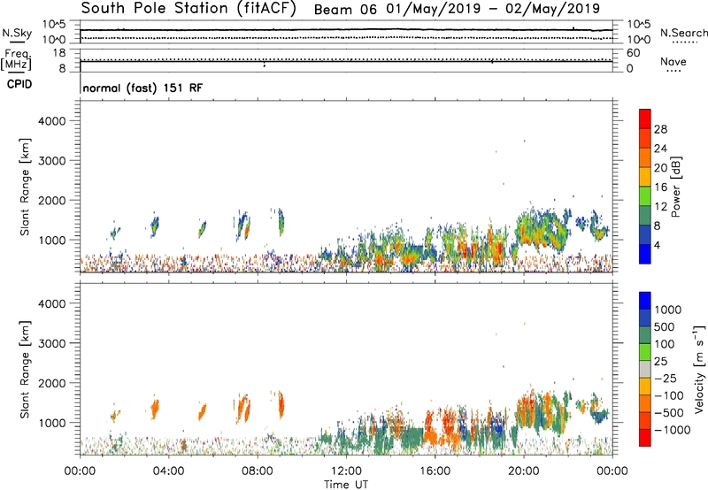This screenshot has height=490, width=708.
Task: Click the 'Time UT' axis title
Action: click(346, 485)
